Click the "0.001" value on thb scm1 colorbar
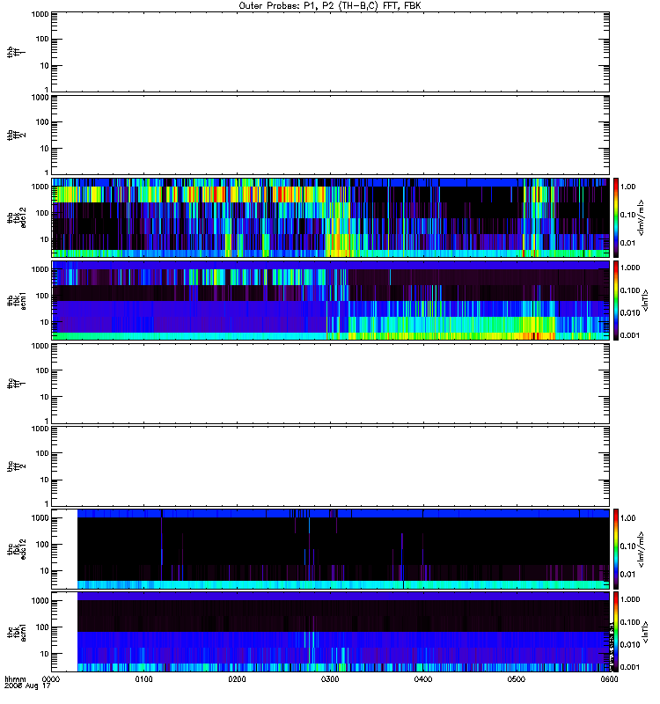Screen dimensions: 660x704 [630, 335]
